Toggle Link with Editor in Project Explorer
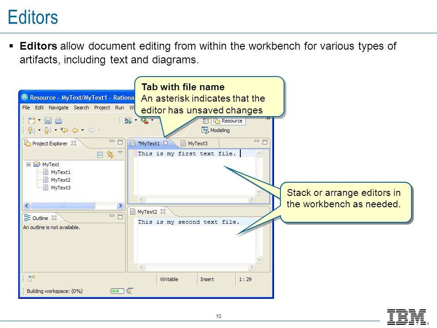The width and height of the screenshot is (437, 328). (x=110, y=154)
